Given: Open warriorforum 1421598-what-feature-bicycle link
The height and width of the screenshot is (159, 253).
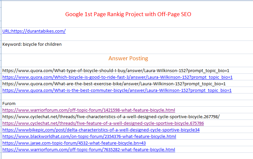Looking at the screenshot, I should click(x=89, y=110).
